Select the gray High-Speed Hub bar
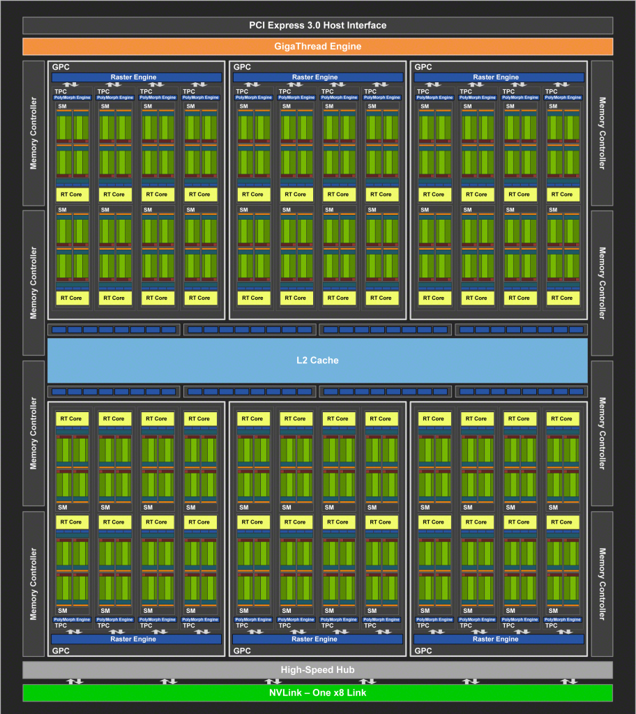 point(317,670)
